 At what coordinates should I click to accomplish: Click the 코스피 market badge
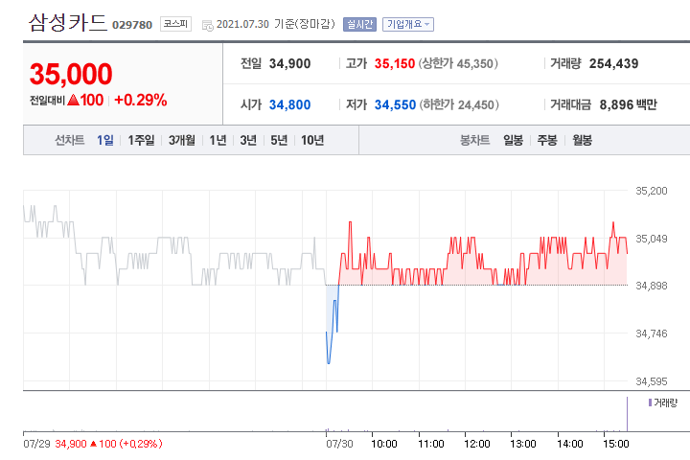click(x=175, y=24)
